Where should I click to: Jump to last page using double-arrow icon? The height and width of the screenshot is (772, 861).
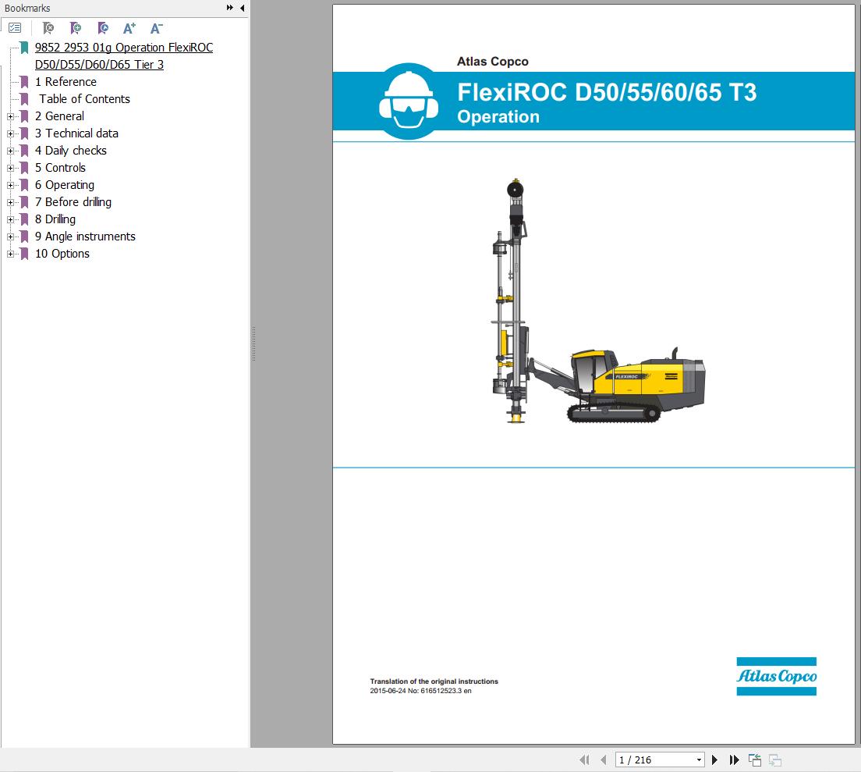pos(734,759)
